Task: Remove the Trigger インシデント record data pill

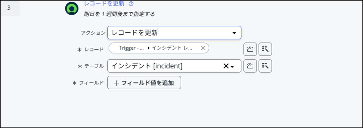Action: (x=203, y=48)
